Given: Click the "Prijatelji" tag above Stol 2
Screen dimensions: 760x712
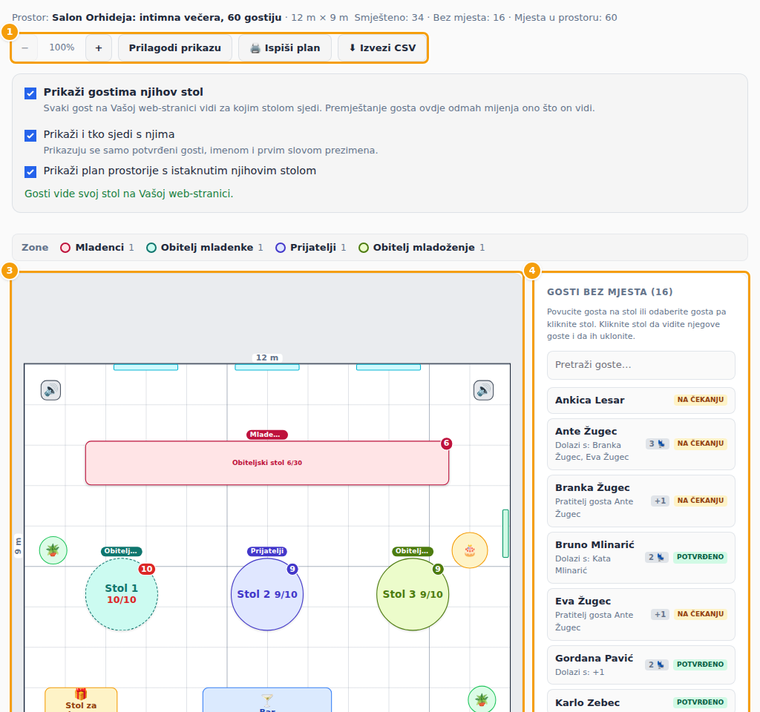Looking at the screenshot, I should point(267,551).
